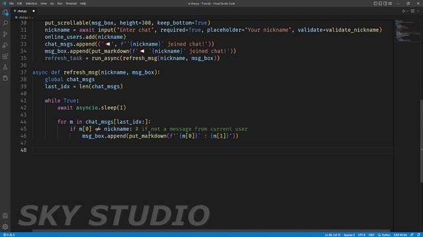Click 'refresh_msg' in the async def line
The image size is (423, 237).
(x=81, y=72)
